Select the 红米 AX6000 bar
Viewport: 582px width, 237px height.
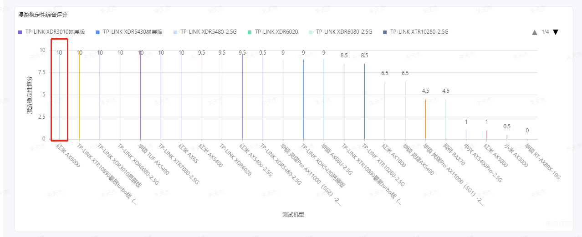(59, 94)
